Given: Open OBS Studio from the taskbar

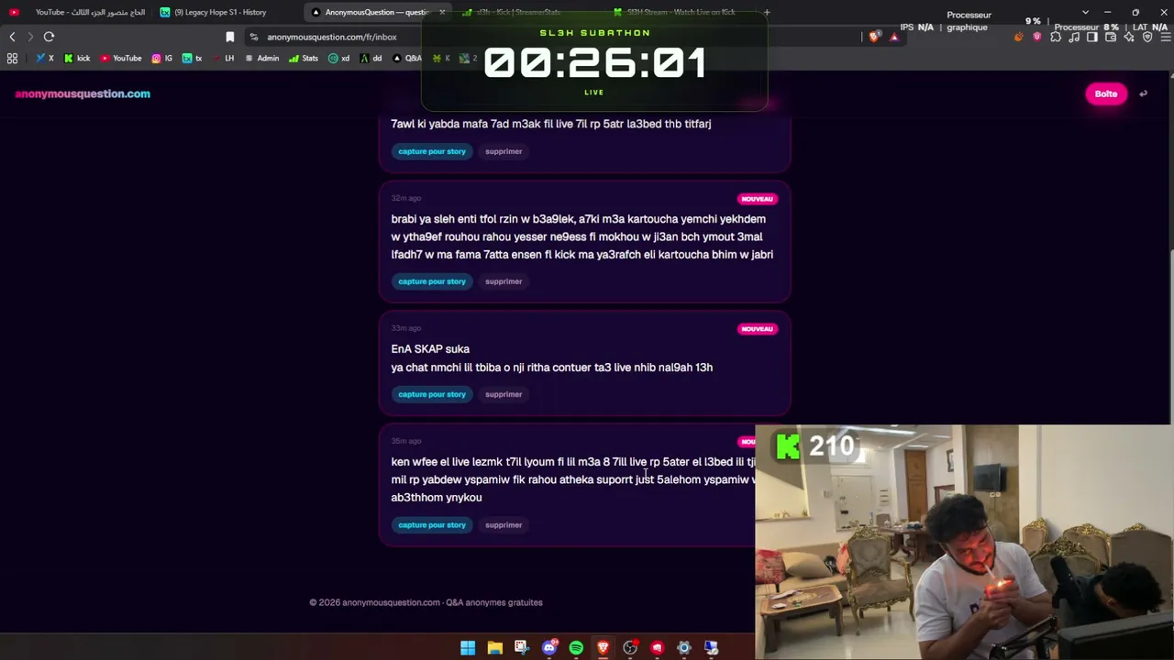Looking at the screenshot, I should pyautogui.click(x=630, y=648).
